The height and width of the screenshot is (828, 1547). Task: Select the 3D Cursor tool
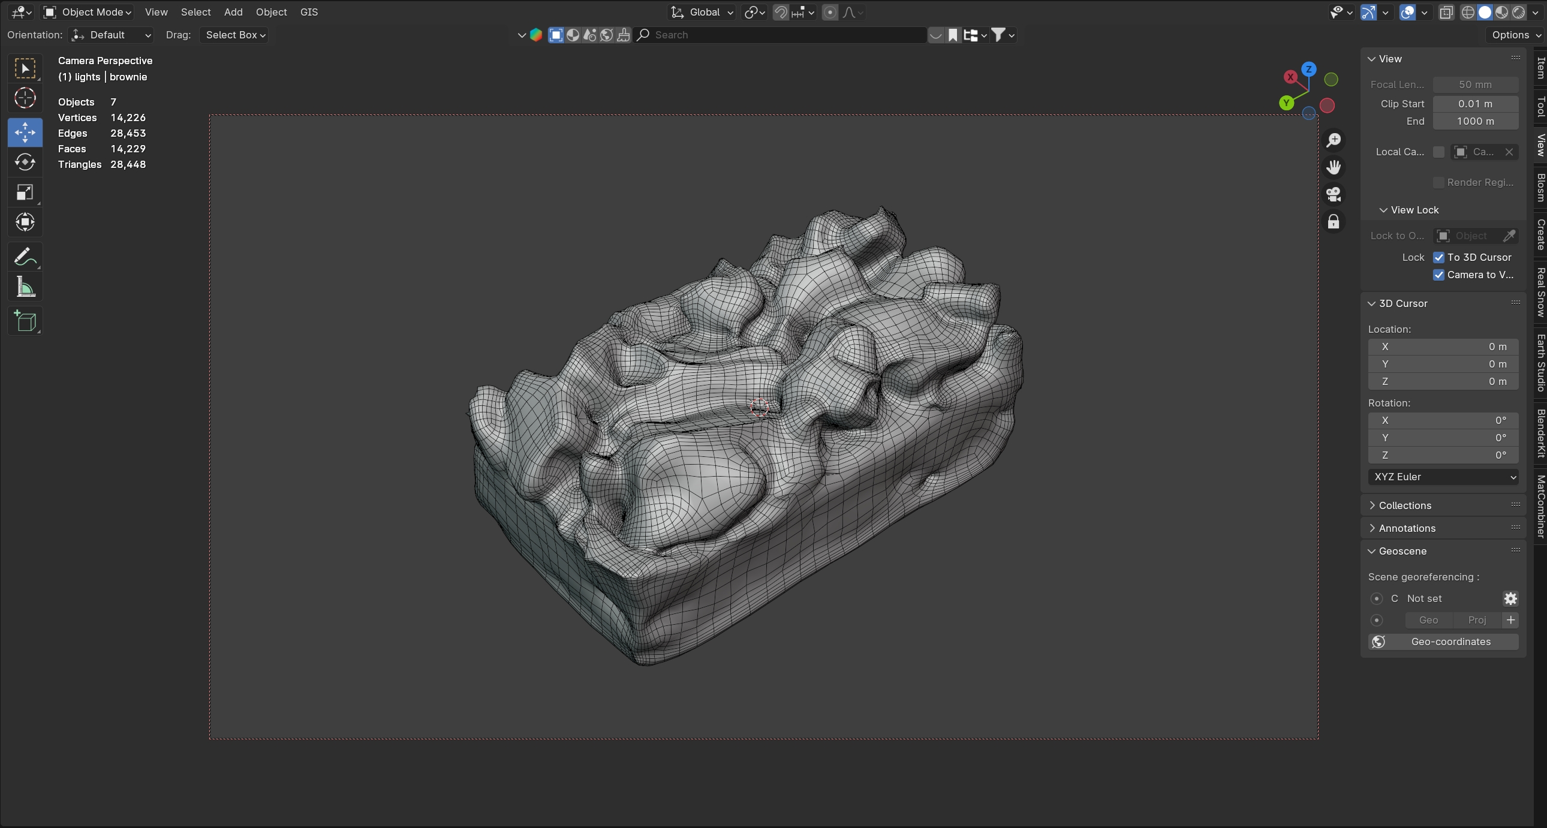tap(25, 98)
